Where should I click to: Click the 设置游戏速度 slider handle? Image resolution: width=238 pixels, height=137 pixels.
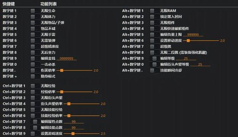(73, 134)
